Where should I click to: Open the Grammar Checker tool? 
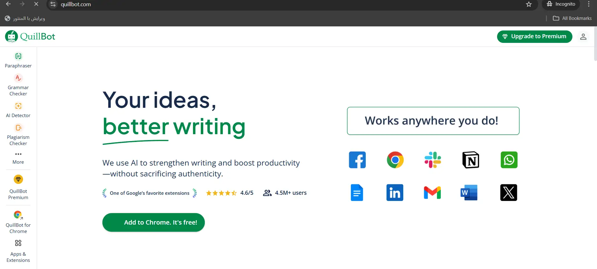point(18,85)
